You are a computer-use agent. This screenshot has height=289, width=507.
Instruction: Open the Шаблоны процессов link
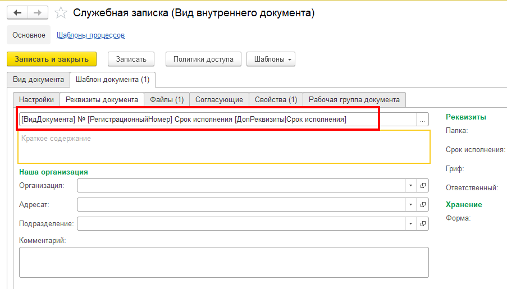(x=90, y=35)
